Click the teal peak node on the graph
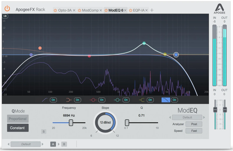 (144, 43)
